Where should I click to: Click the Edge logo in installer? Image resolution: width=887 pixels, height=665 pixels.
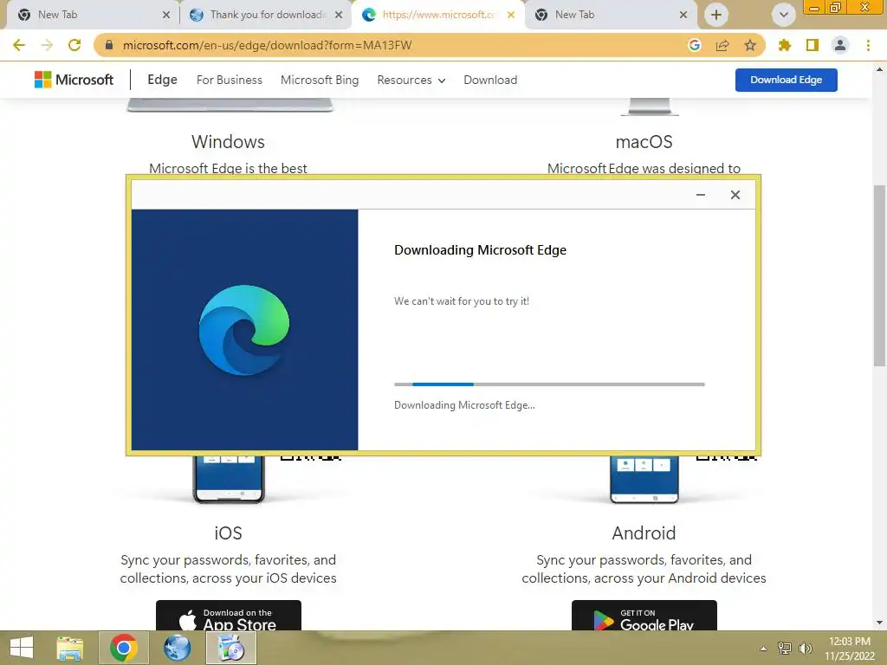244,330
